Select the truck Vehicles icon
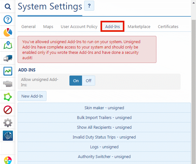 (x=8, y=59)
